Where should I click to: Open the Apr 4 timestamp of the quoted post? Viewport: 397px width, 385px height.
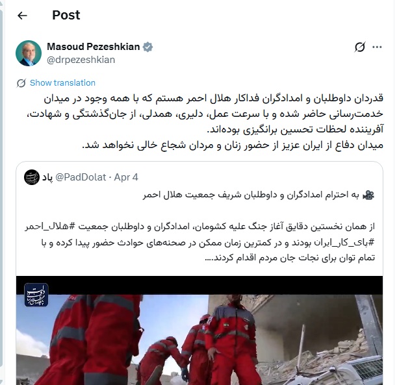126,177
